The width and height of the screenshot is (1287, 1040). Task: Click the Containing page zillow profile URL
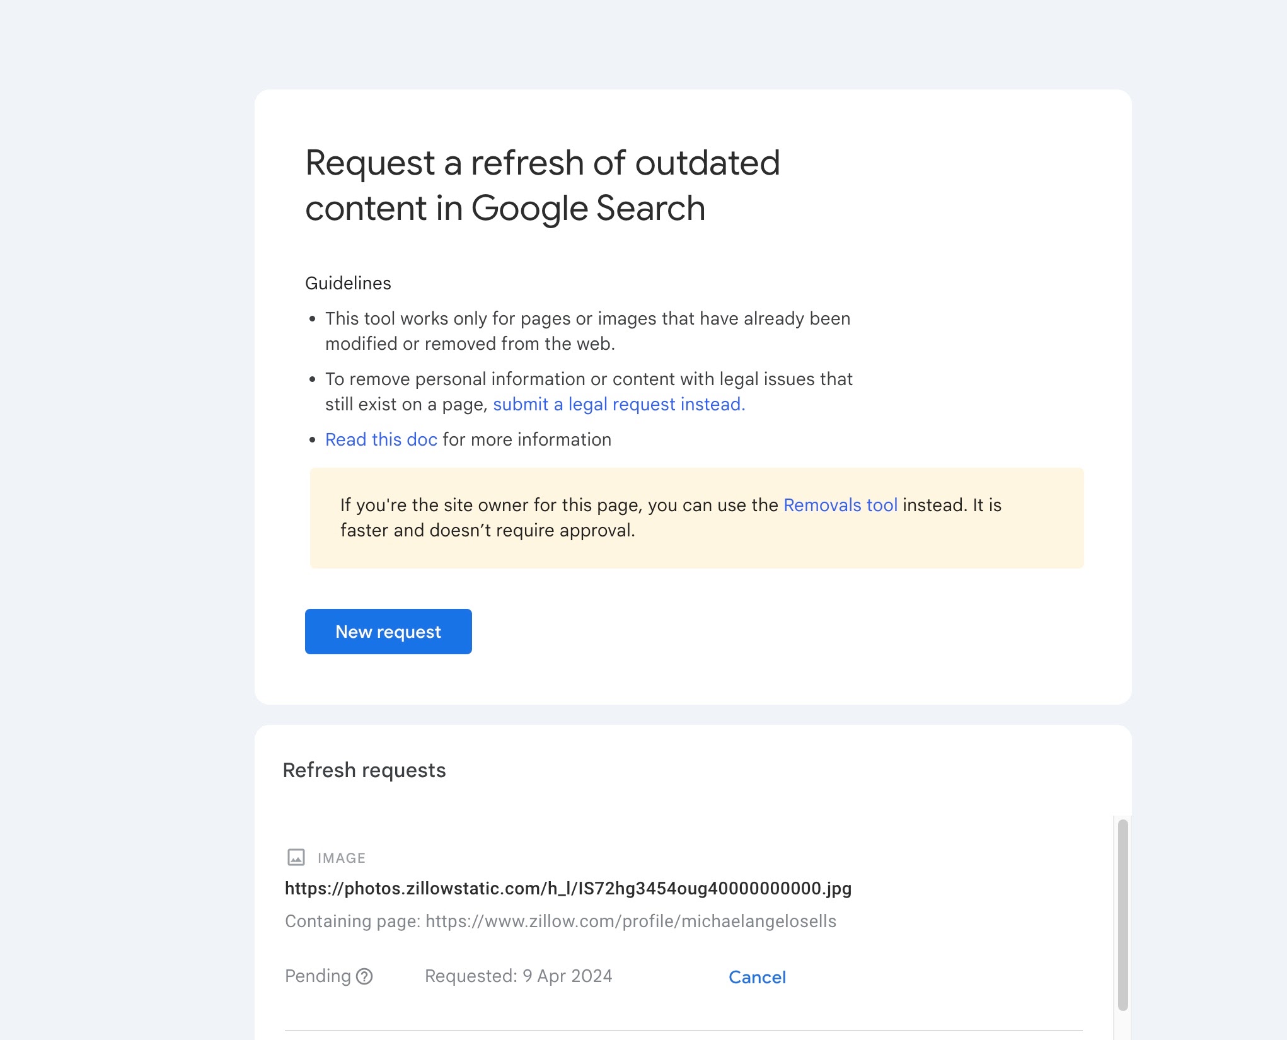(630, 921)
